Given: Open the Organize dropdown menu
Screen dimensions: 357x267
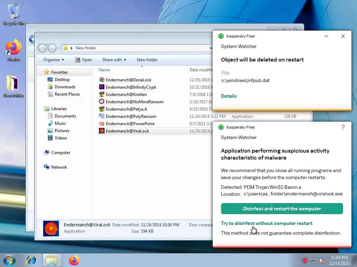Looking at the screenshot, I should pos(54,60).
